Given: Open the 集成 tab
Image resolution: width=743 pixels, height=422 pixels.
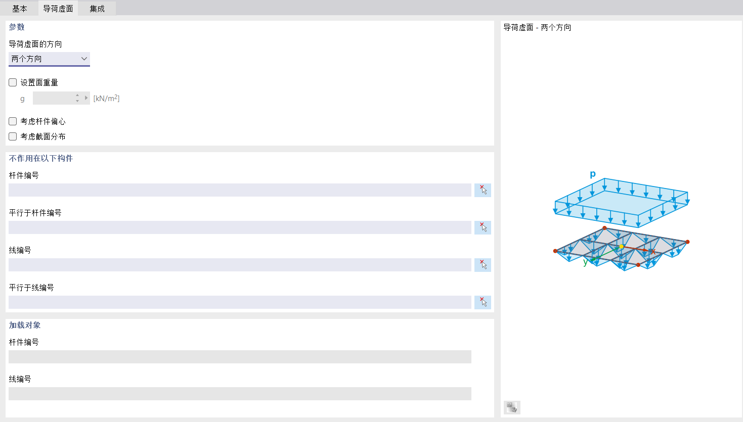Looking at the screenshot, I should (97, 9).
